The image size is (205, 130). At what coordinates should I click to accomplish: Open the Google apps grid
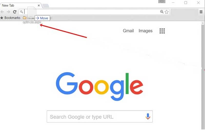(x=162, y=31)
